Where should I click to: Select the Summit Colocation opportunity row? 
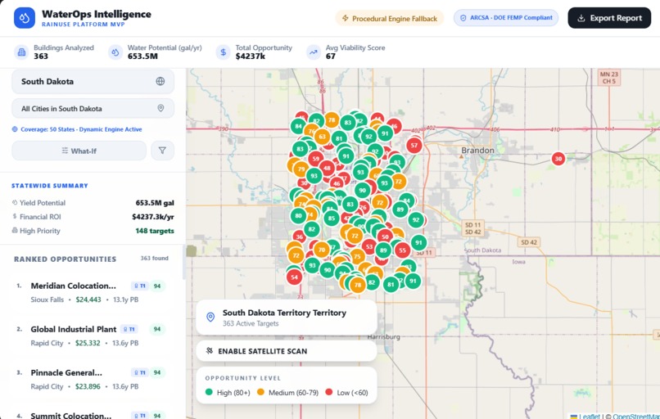pos(92,413)
